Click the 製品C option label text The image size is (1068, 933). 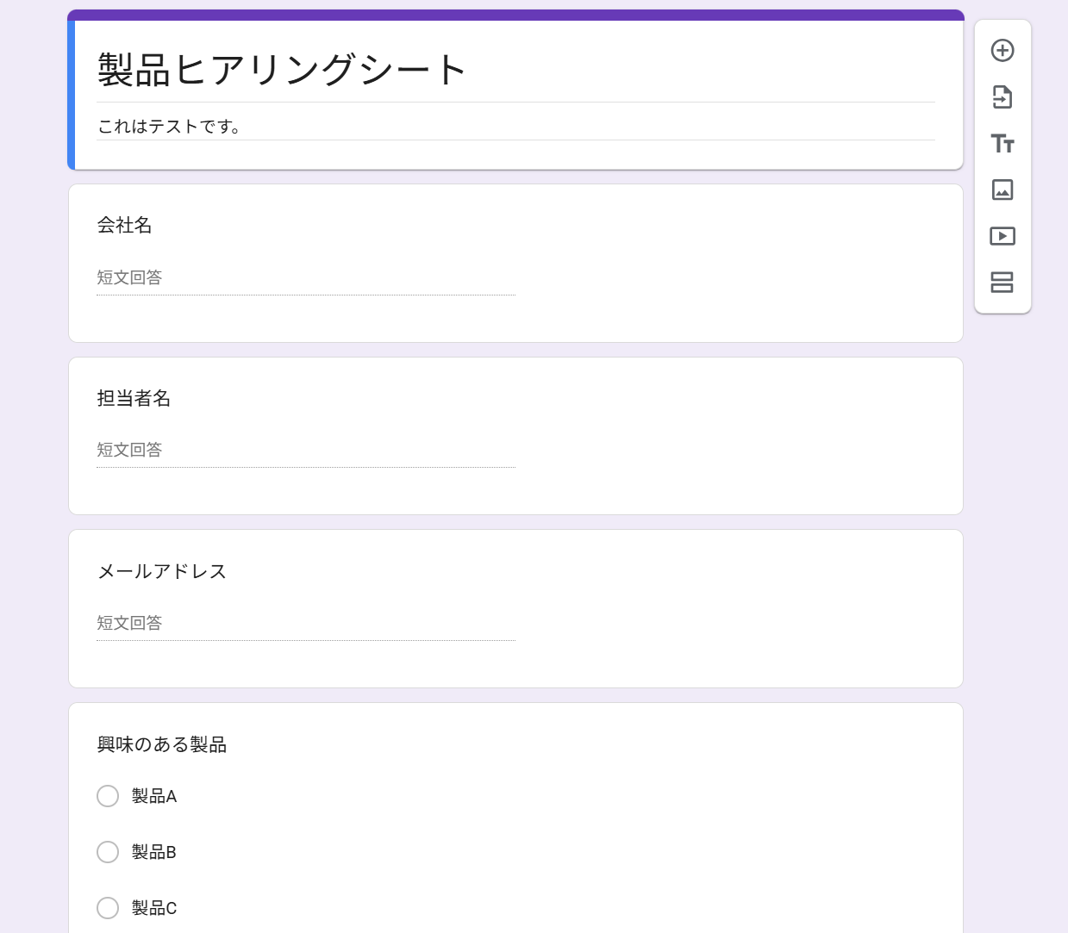click(x=154, y=908)
